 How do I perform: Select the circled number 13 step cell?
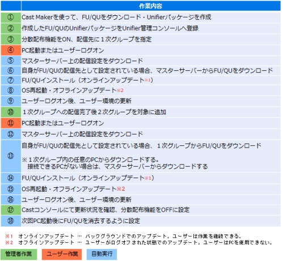[x=10, y=156]
